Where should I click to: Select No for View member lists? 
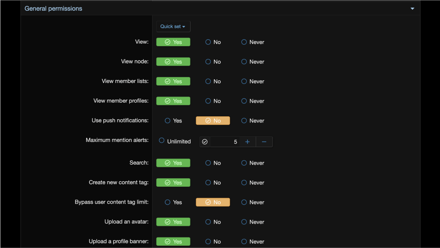[x=213, y=81]
